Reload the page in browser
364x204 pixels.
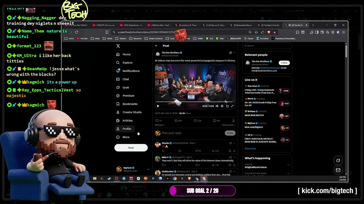click(76, 32)
